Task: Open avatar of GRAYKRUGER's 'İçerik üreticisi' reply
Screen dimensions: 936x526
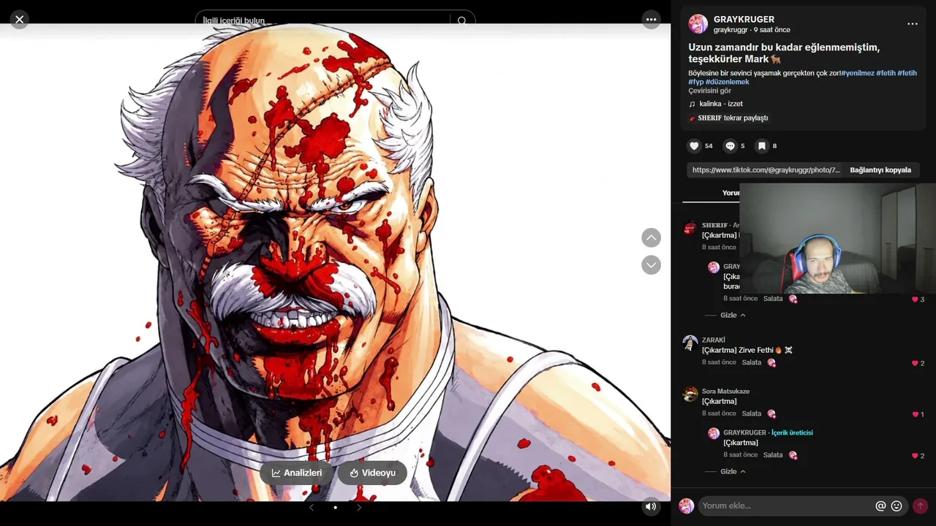Action: (x=714, y=434)
